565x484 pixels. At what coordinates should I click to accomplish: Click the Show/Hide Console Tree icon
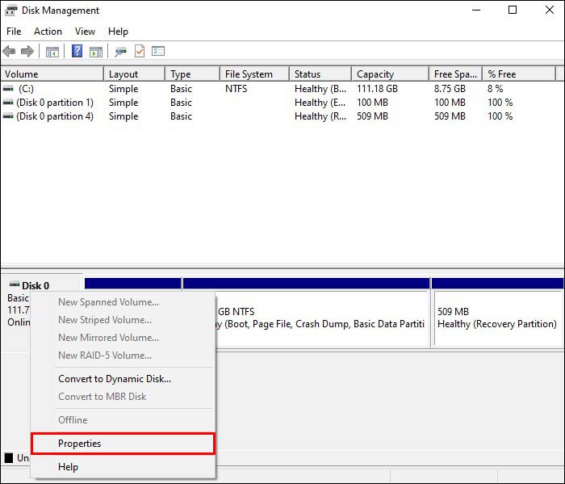pyautogui.click(x=52, y=52)
